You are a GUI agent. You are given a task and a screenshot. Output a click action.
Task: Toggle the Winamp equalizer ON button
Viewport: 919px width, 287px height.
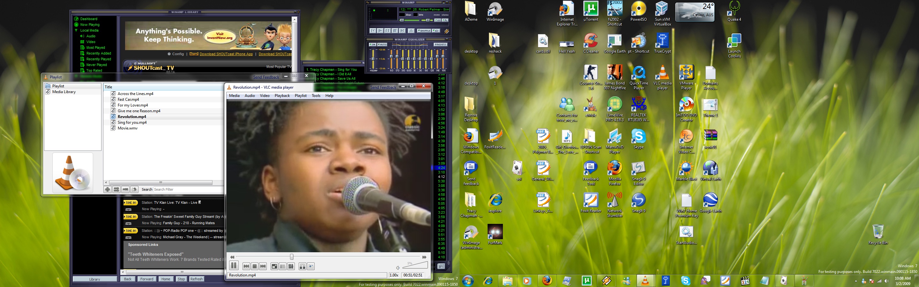372,45
